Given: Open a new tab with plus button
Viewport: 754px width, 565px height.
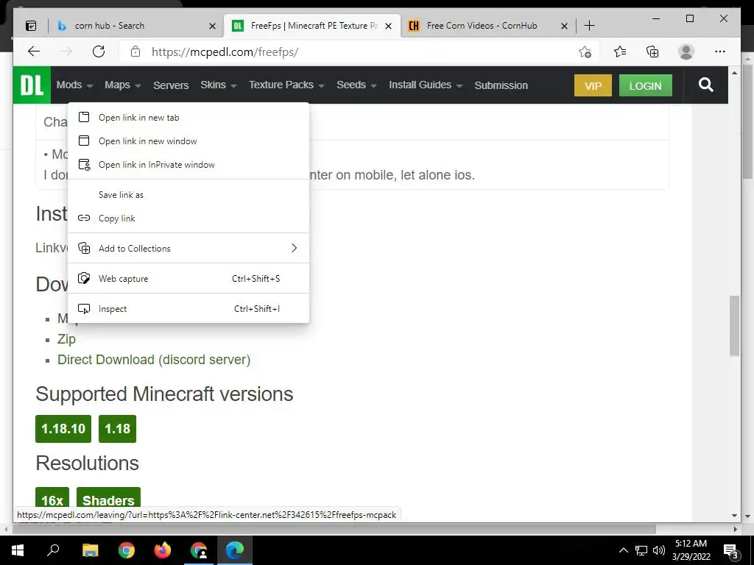Looking at the screenshot, I should point(589,26).
